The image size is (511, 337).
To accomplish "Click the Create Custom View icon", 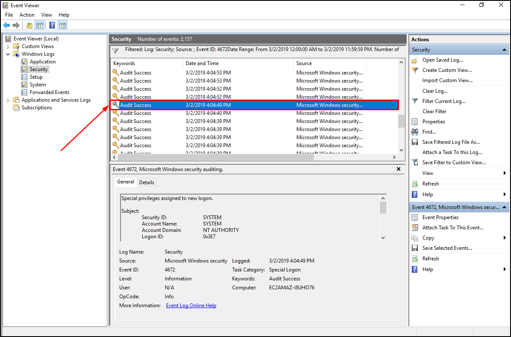I will (x=415, y=70).
